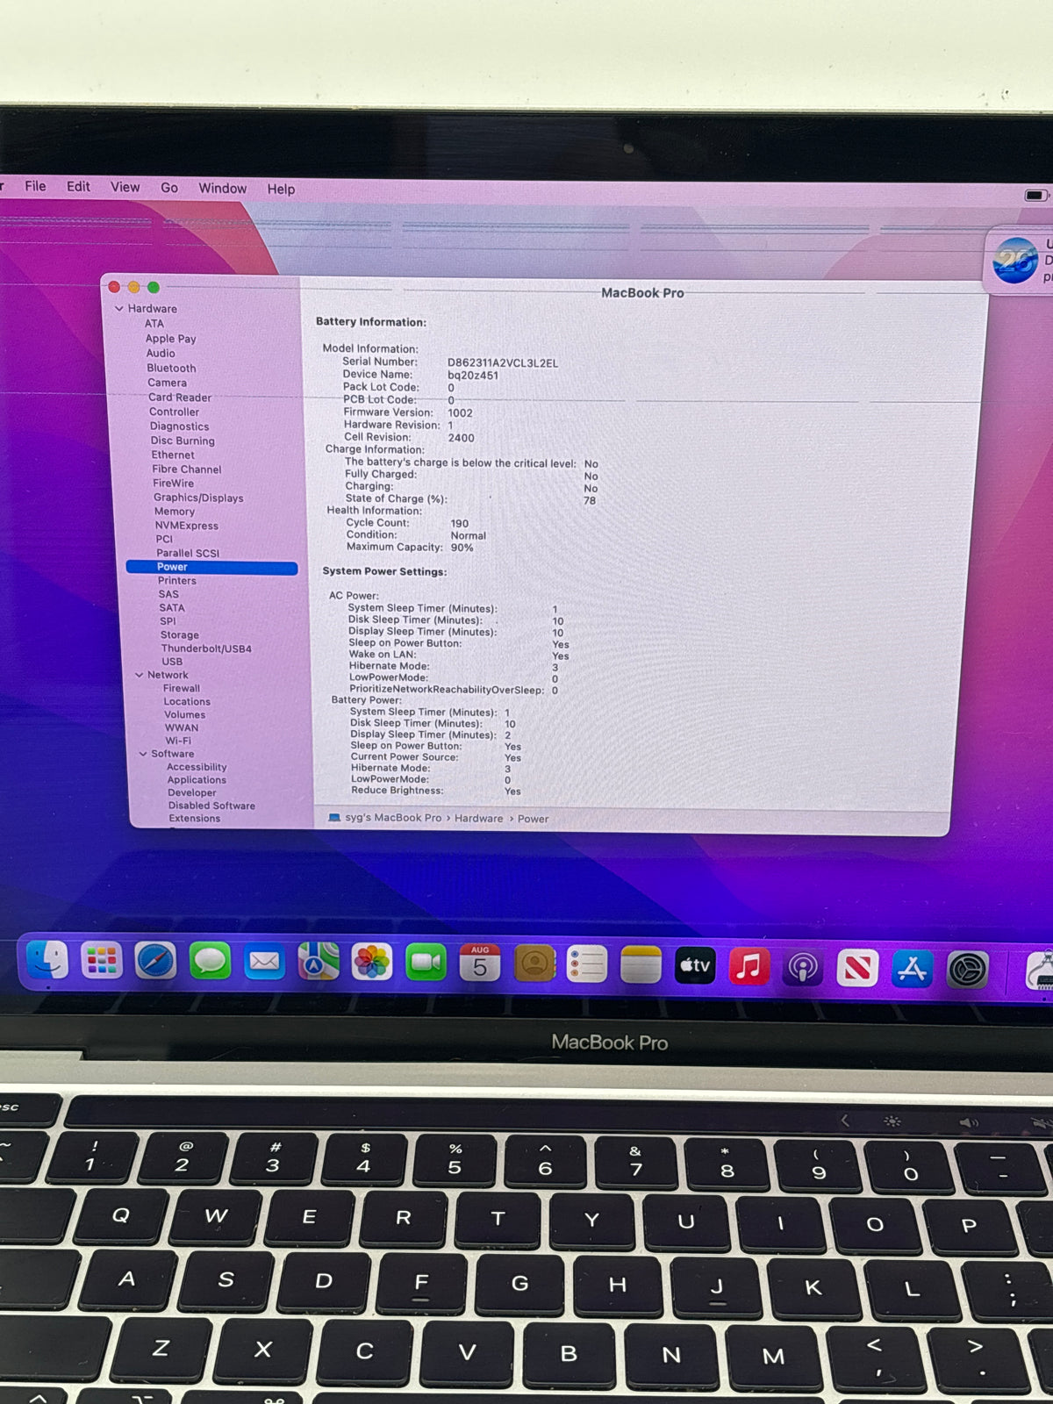Click the Cycle Count value 190
This screenshot has width=1053, height=1404.
tap(460, 523)
